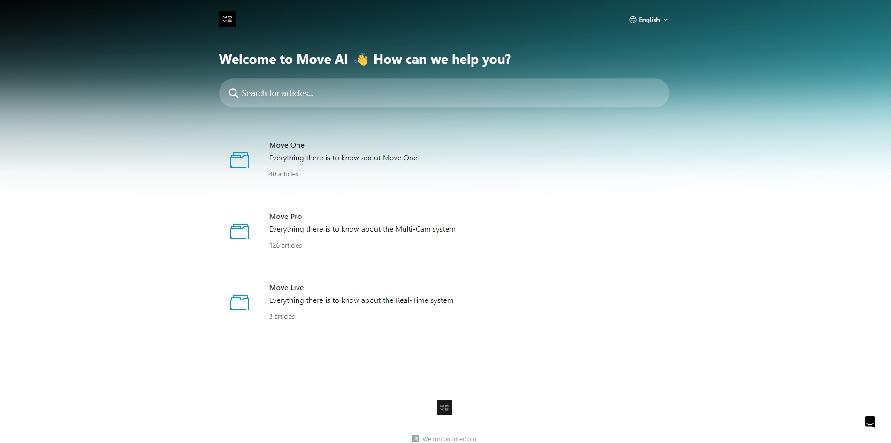This screenshot has height=443, width=891.
Task: Click the Multi-Cam system description text
Action: click(362, 229)
